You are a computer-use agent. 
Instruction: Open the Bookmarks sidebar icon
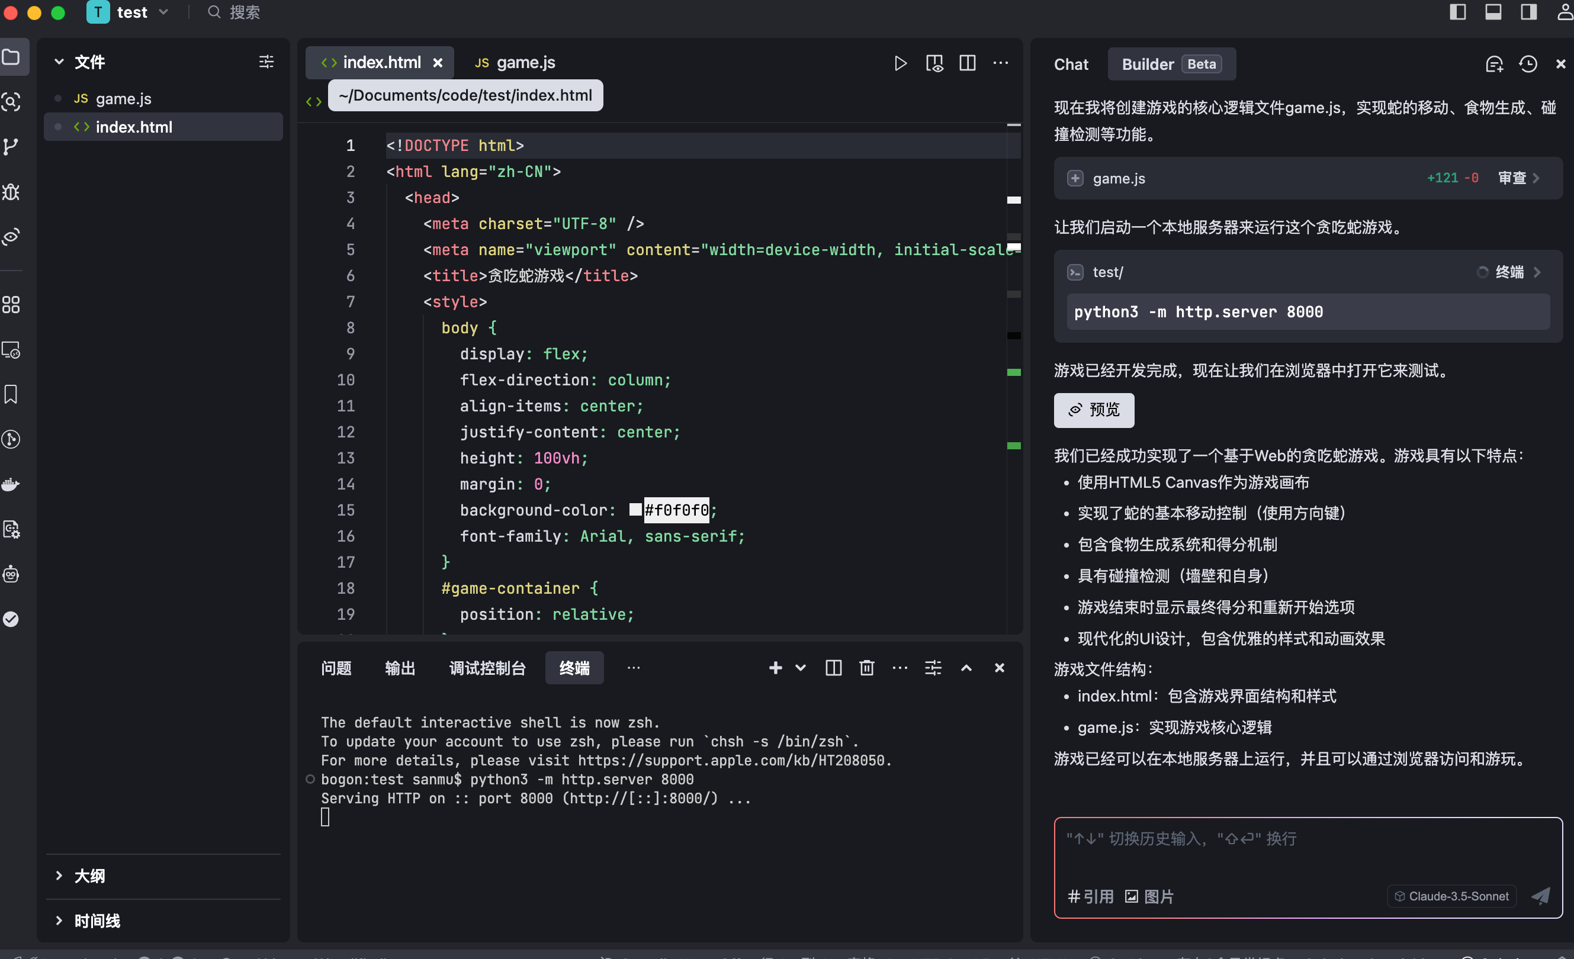(x=11, y=394)
